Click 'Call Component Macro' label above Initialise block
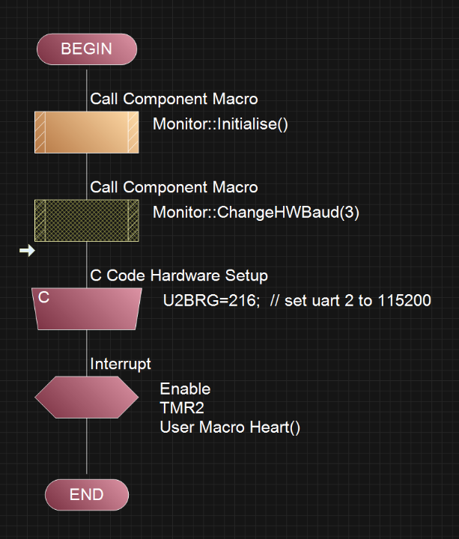Screen dimensions: 459x539 coord(174,99)
